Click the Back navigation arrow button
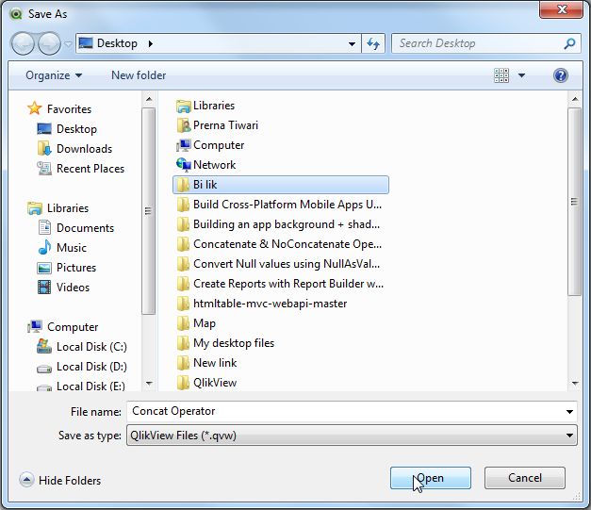The image size is (591, 510). tap(23, 43)
